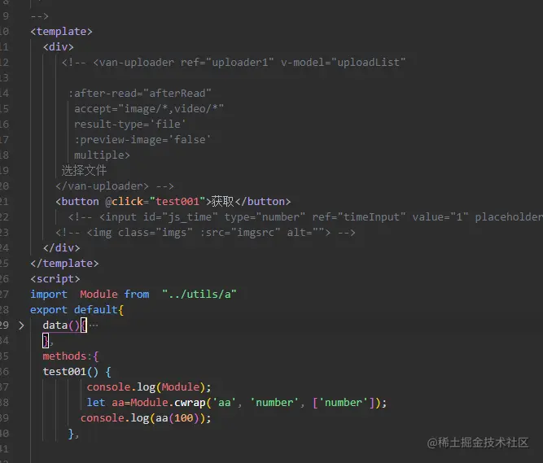Viewport: 543px width, 463px height.
Task: Click console.log(Module) statement
Action: tap(149, 387)
